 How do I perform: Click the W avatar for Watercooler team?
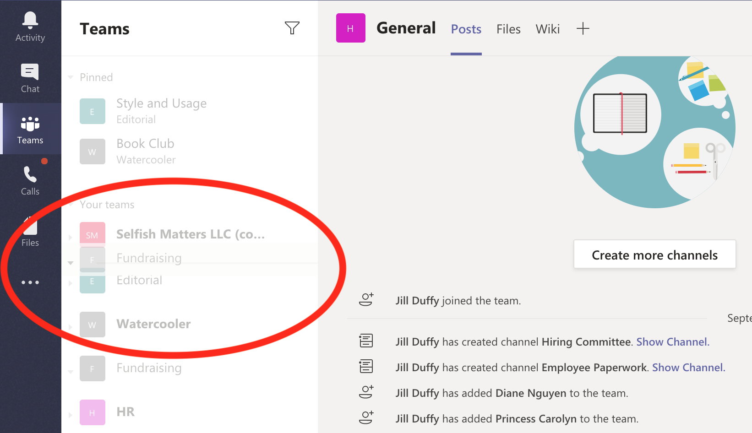tap(93, 325)
